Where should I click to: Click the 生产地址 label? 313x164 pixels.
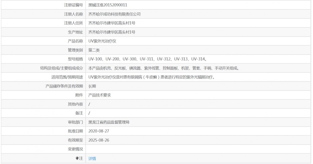[x=75, y=32]
